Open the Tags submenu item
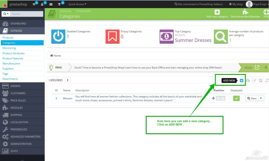269x161 pixels. [5, 74]
